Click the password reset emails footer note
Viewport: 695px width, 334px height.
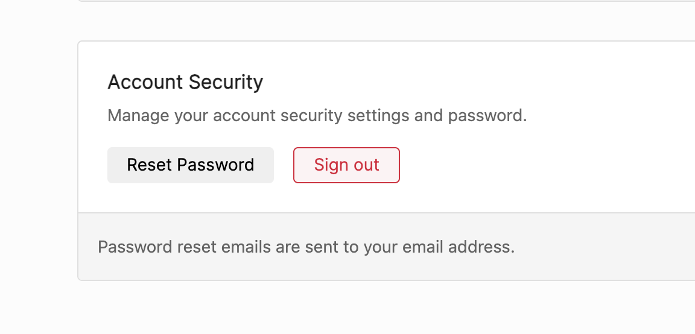point(306,247)
